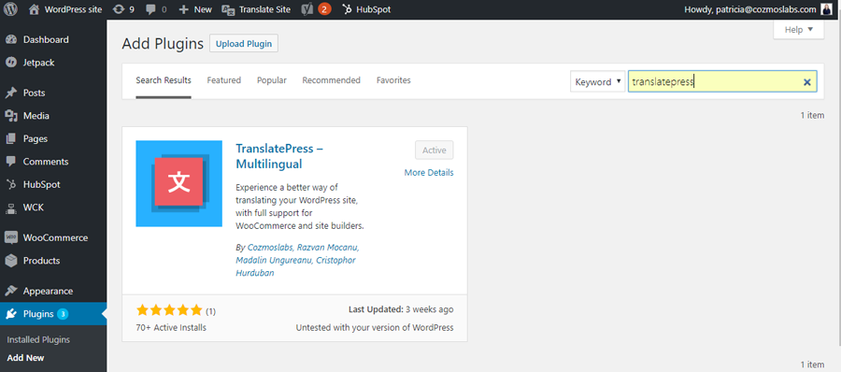This screenshot has height=372, width=841.
Task: Click the Upload Plugin button
Action: 244,44
